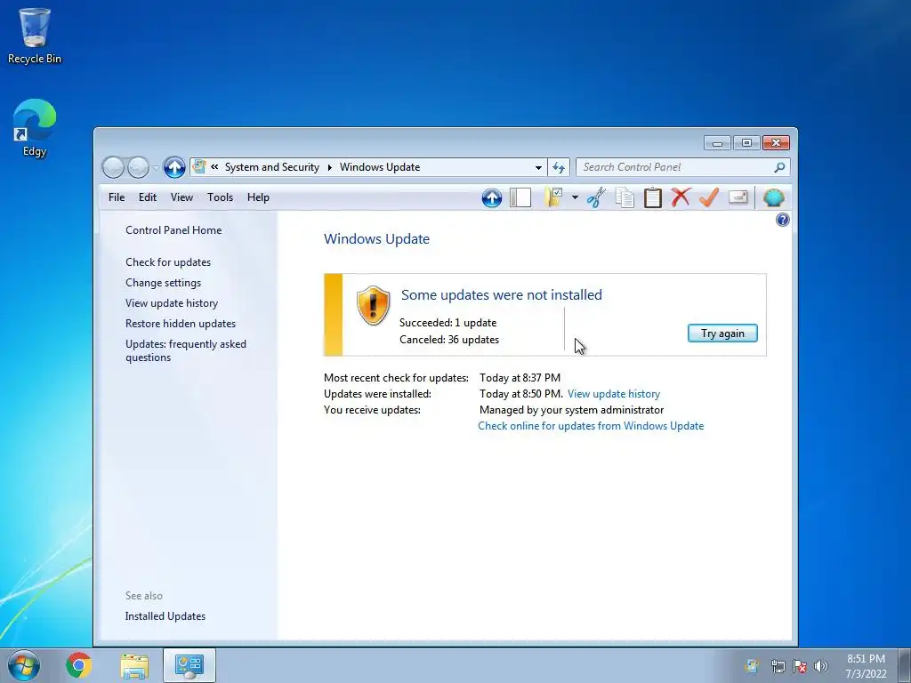
Task: Go to System and Security breadcrumb
Action: (x=272, y=167)
